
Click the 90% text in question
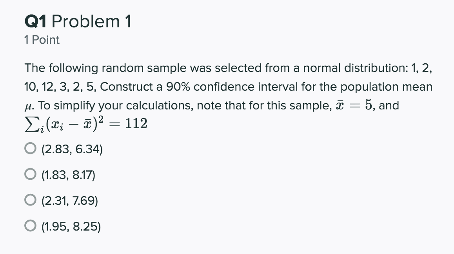coord(178,87)
